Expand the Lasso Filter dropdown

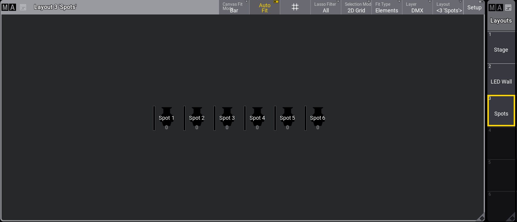pyautogui.click(x=326, y=8)
